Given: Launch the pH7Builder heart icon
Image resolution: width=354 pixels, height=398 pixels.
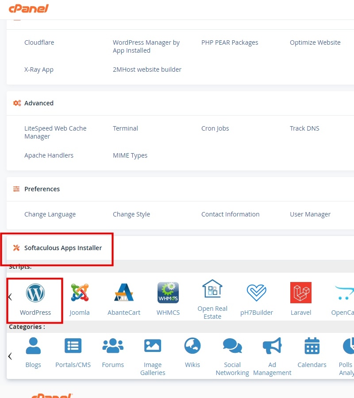Looking at the screenshot, I should click(x=257, y=293).
